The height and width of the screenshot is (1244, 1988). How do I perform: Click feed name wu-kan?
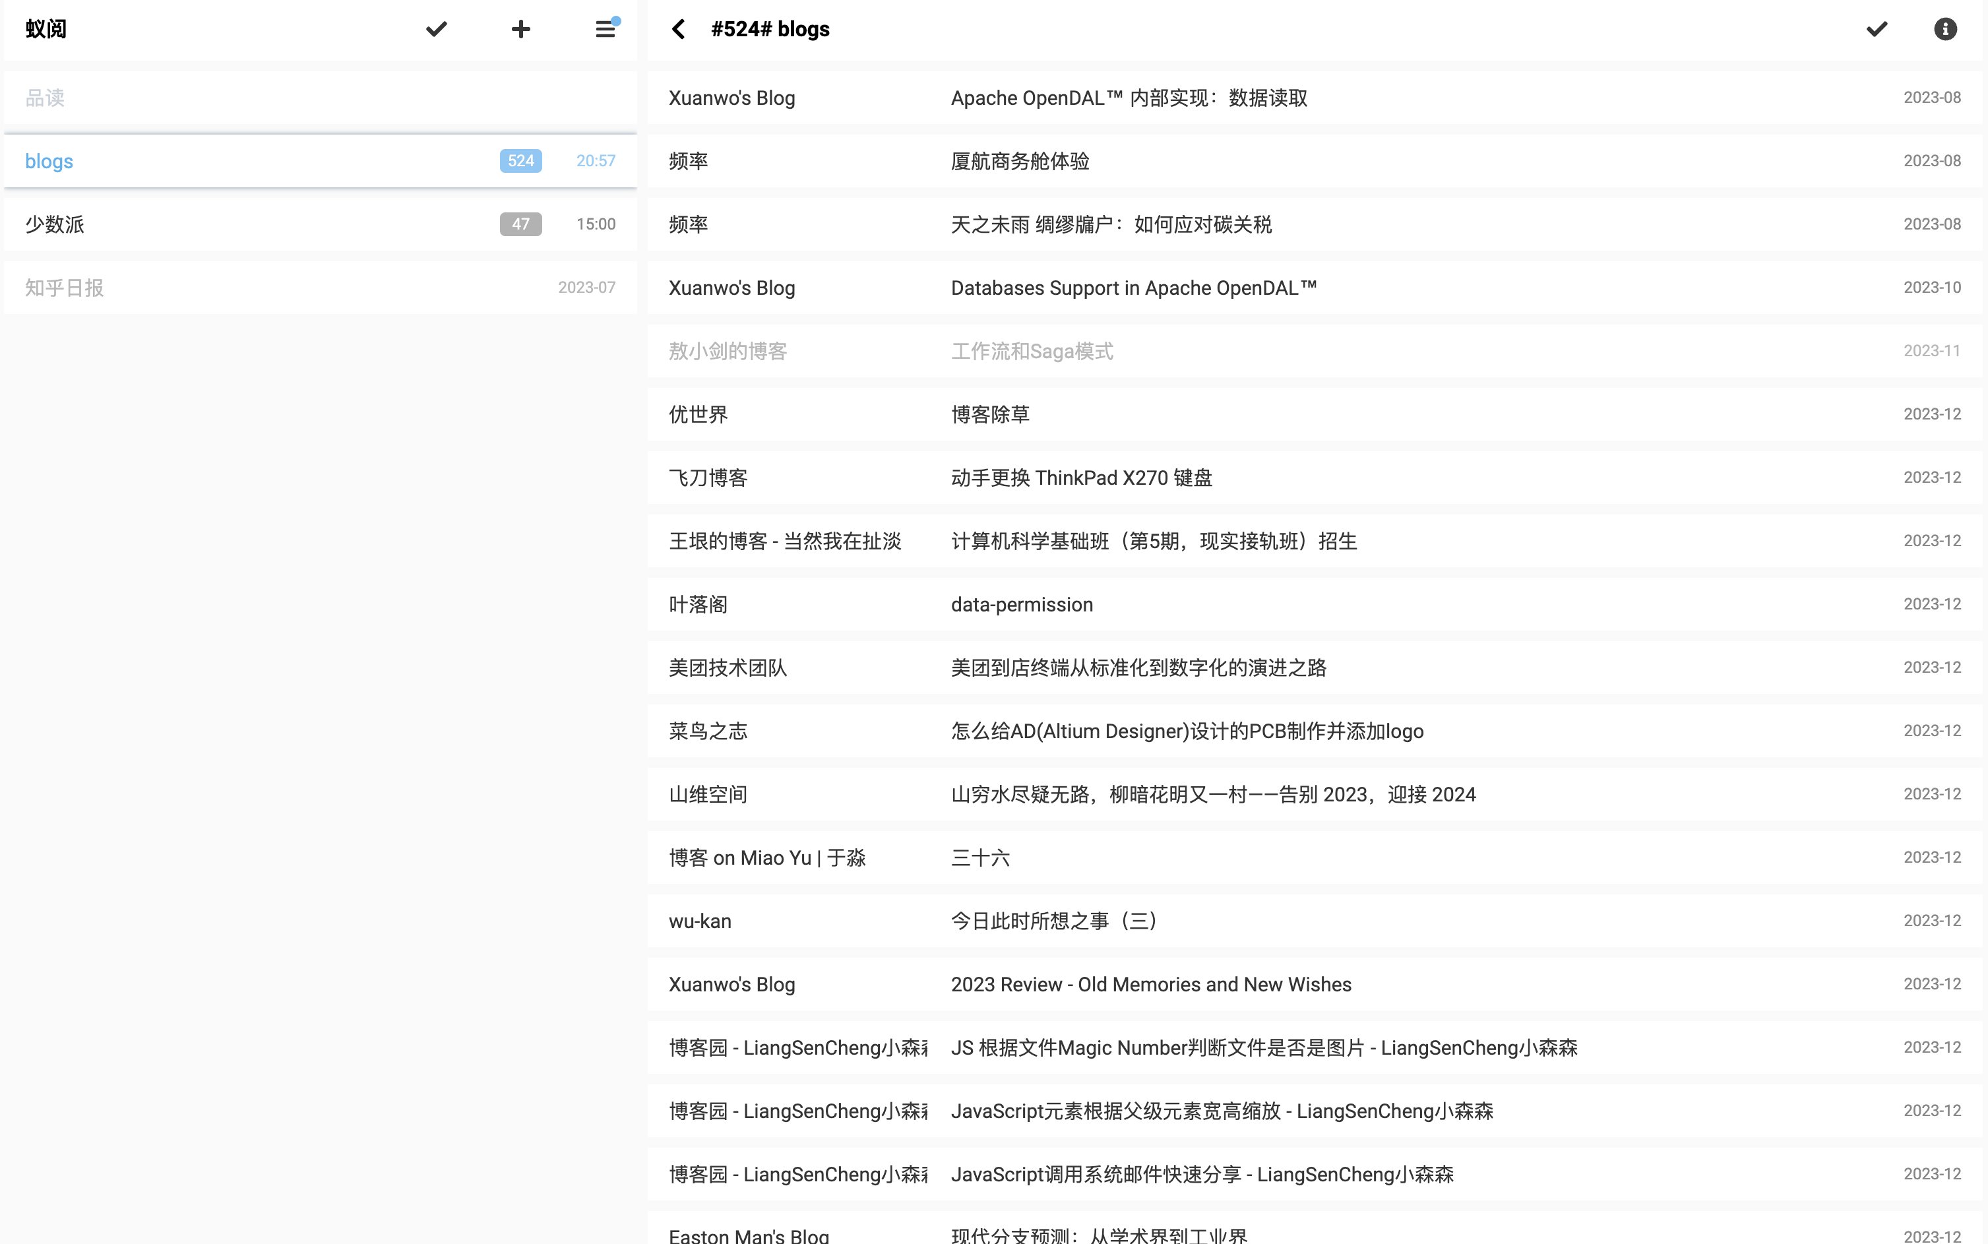(x=700, y=921)
